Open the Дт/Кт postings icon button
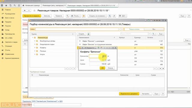This screenshot has width=192, height=108. [x=67, y=16]
